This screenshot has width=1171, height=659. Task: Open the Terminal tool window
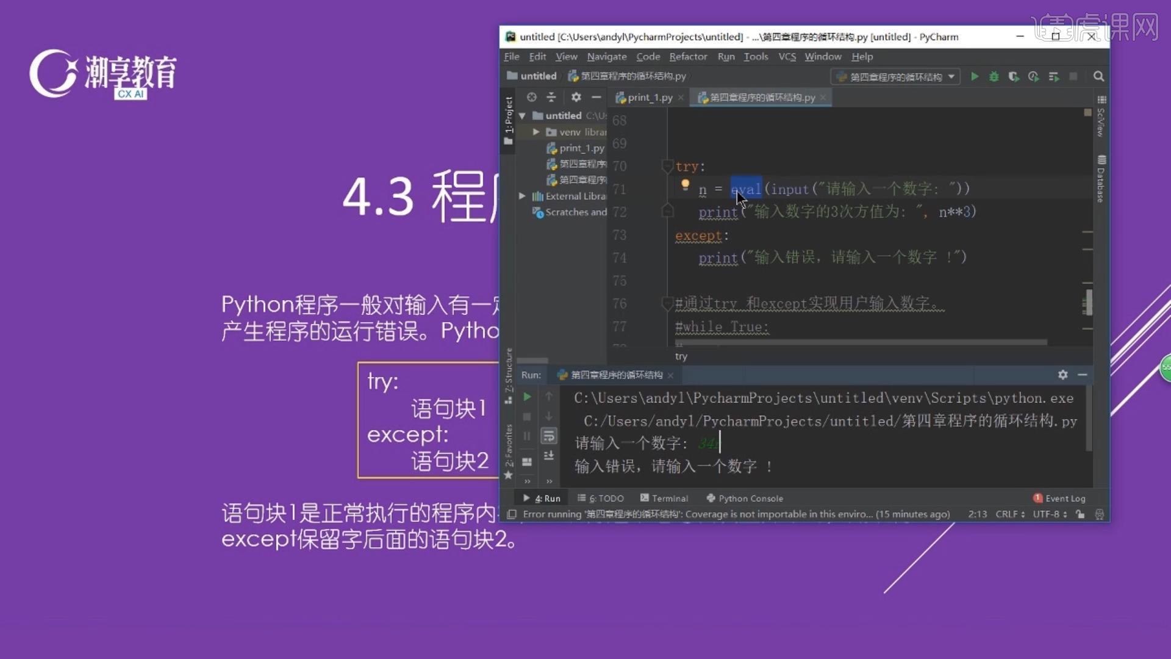(664, 499)
